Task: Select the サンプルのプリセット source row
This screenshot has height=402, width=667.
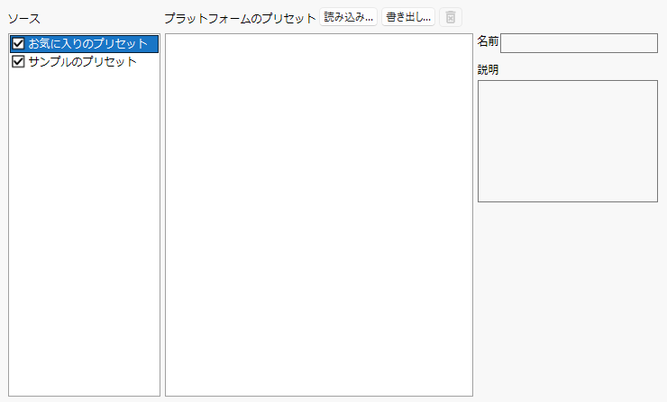Action: point(84,61)
